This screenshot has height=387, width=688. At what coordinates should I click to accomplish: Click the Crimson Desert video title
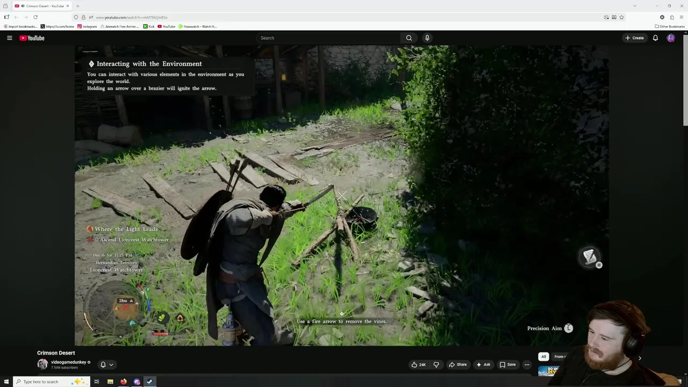coord(56,353)
